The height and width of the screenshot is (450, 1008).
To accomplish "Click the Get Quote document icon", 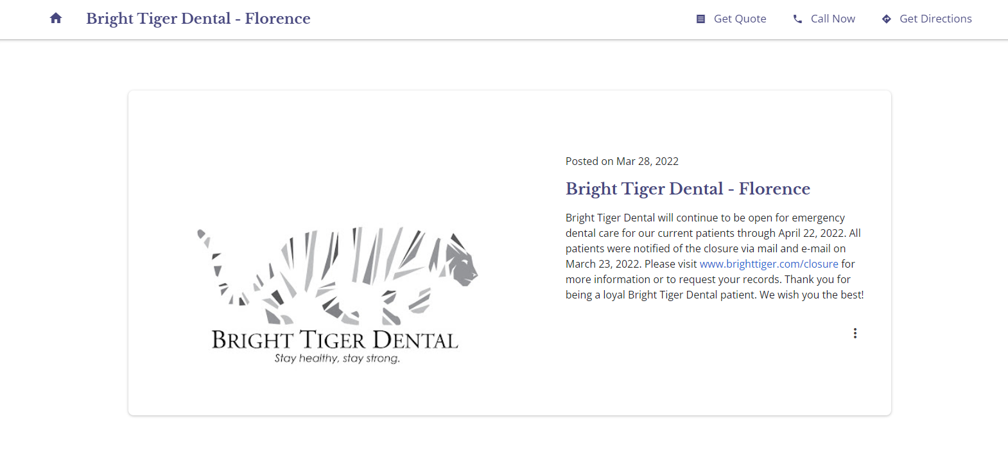I will point(700,19).
